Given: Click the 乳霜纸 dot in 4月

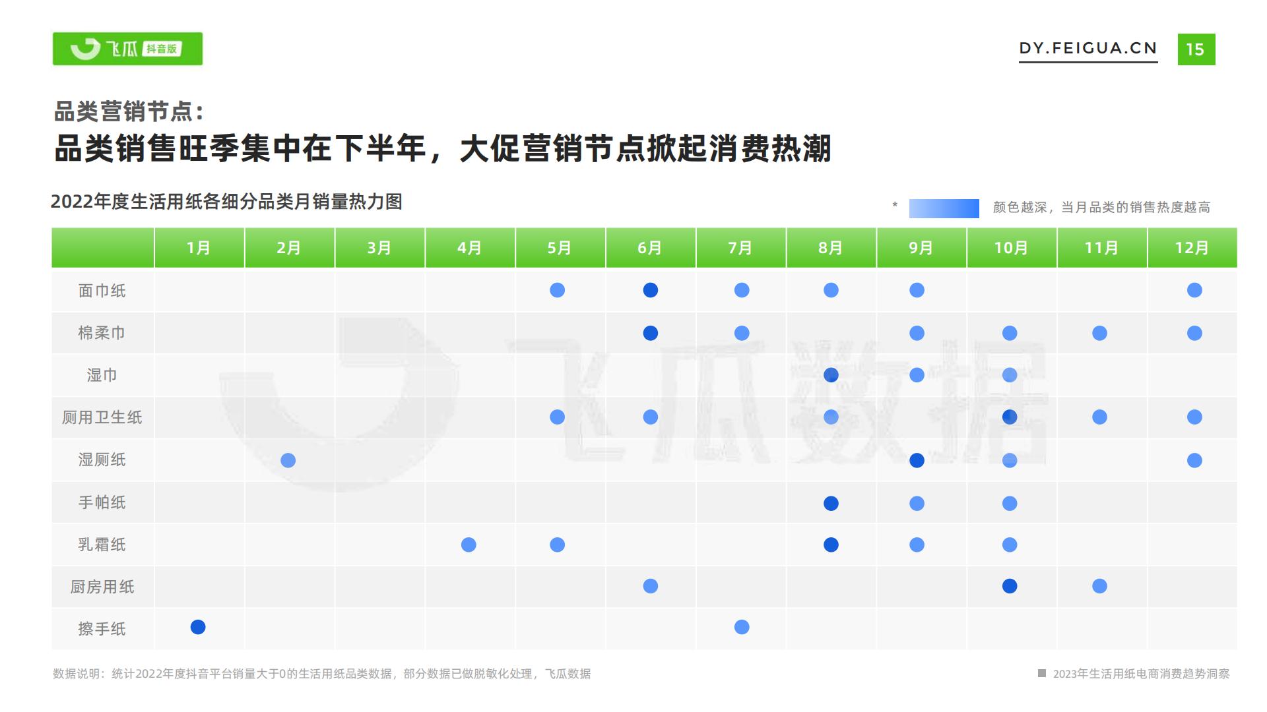Looking at the screenshot, I should click(469, 545).
